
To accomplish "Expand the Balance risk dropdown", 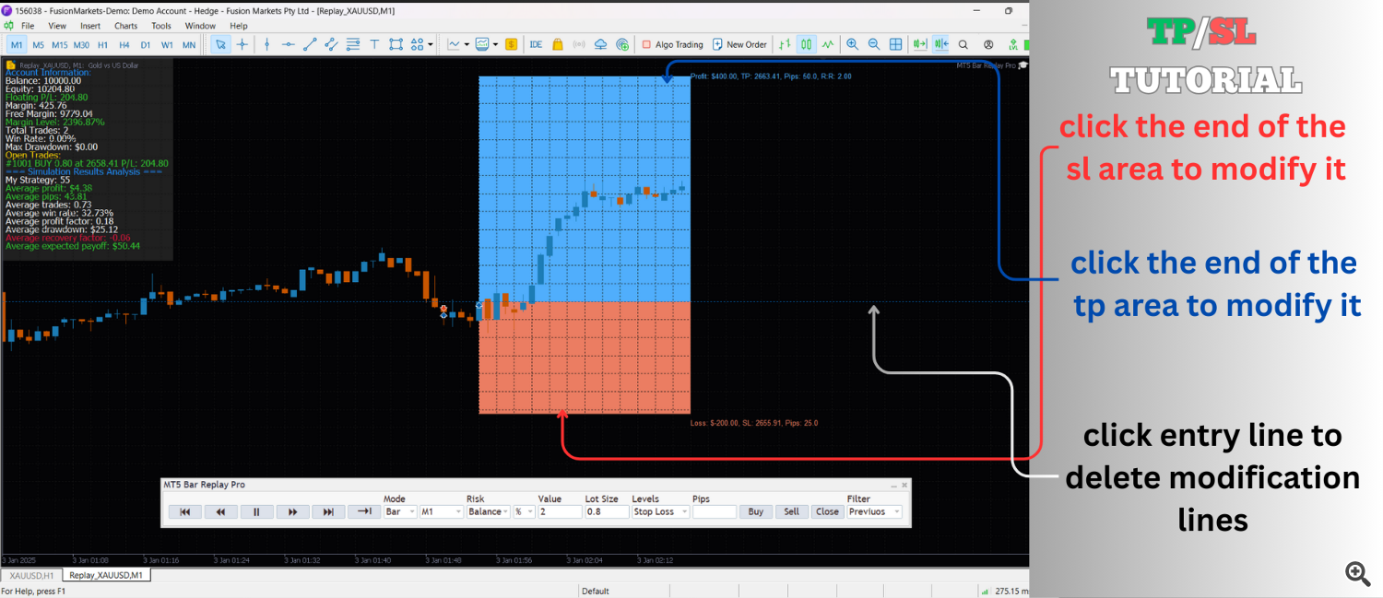I will point(488,511).
